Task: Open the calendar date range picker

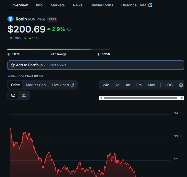Action: pyautogui.click(x=181, y=85)
